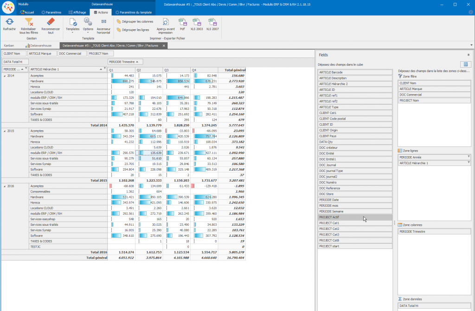Screen dimensions: 475x311
Task: Export to Pdf
Action: [x=182, y=24]
